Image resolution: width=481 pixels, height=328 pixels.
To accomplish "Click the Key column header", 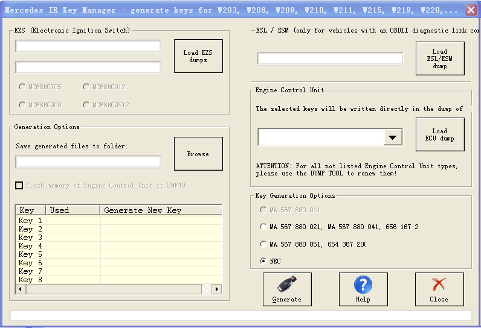I will pyautogui.click(x=30, y=210).
